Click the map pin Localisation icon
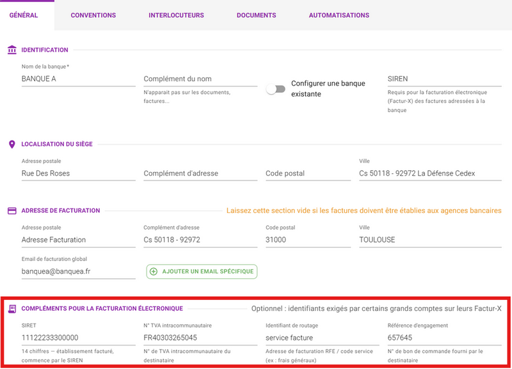This screenshot has height=369, width=512. (x=12, y=144)
